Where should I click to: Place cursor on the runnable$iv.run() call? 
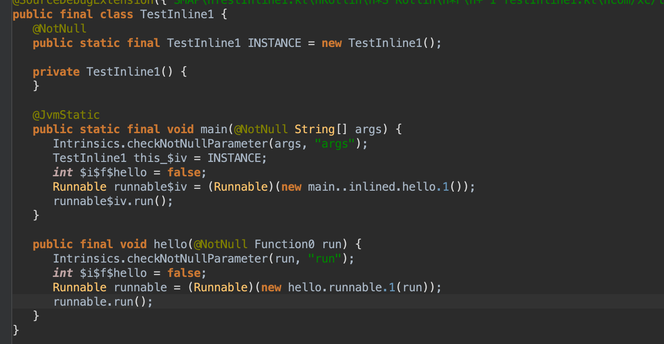point(112,201)
